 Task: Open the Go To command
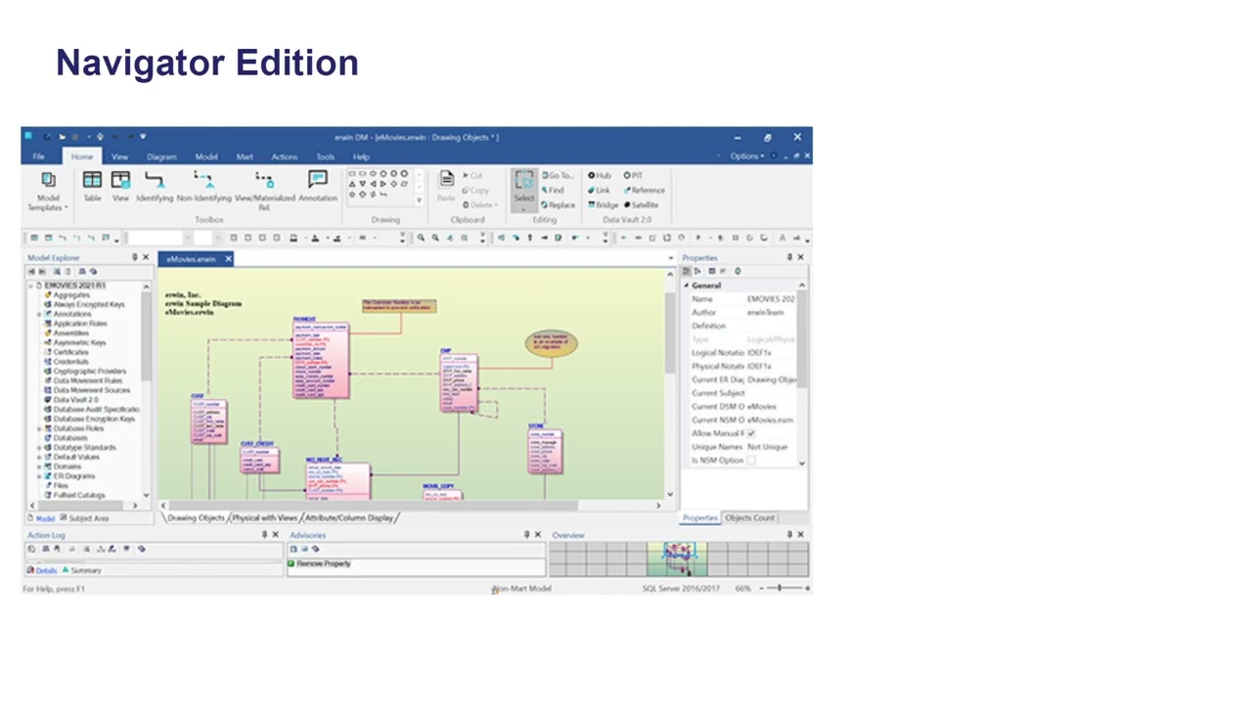(x=558, y=176)
